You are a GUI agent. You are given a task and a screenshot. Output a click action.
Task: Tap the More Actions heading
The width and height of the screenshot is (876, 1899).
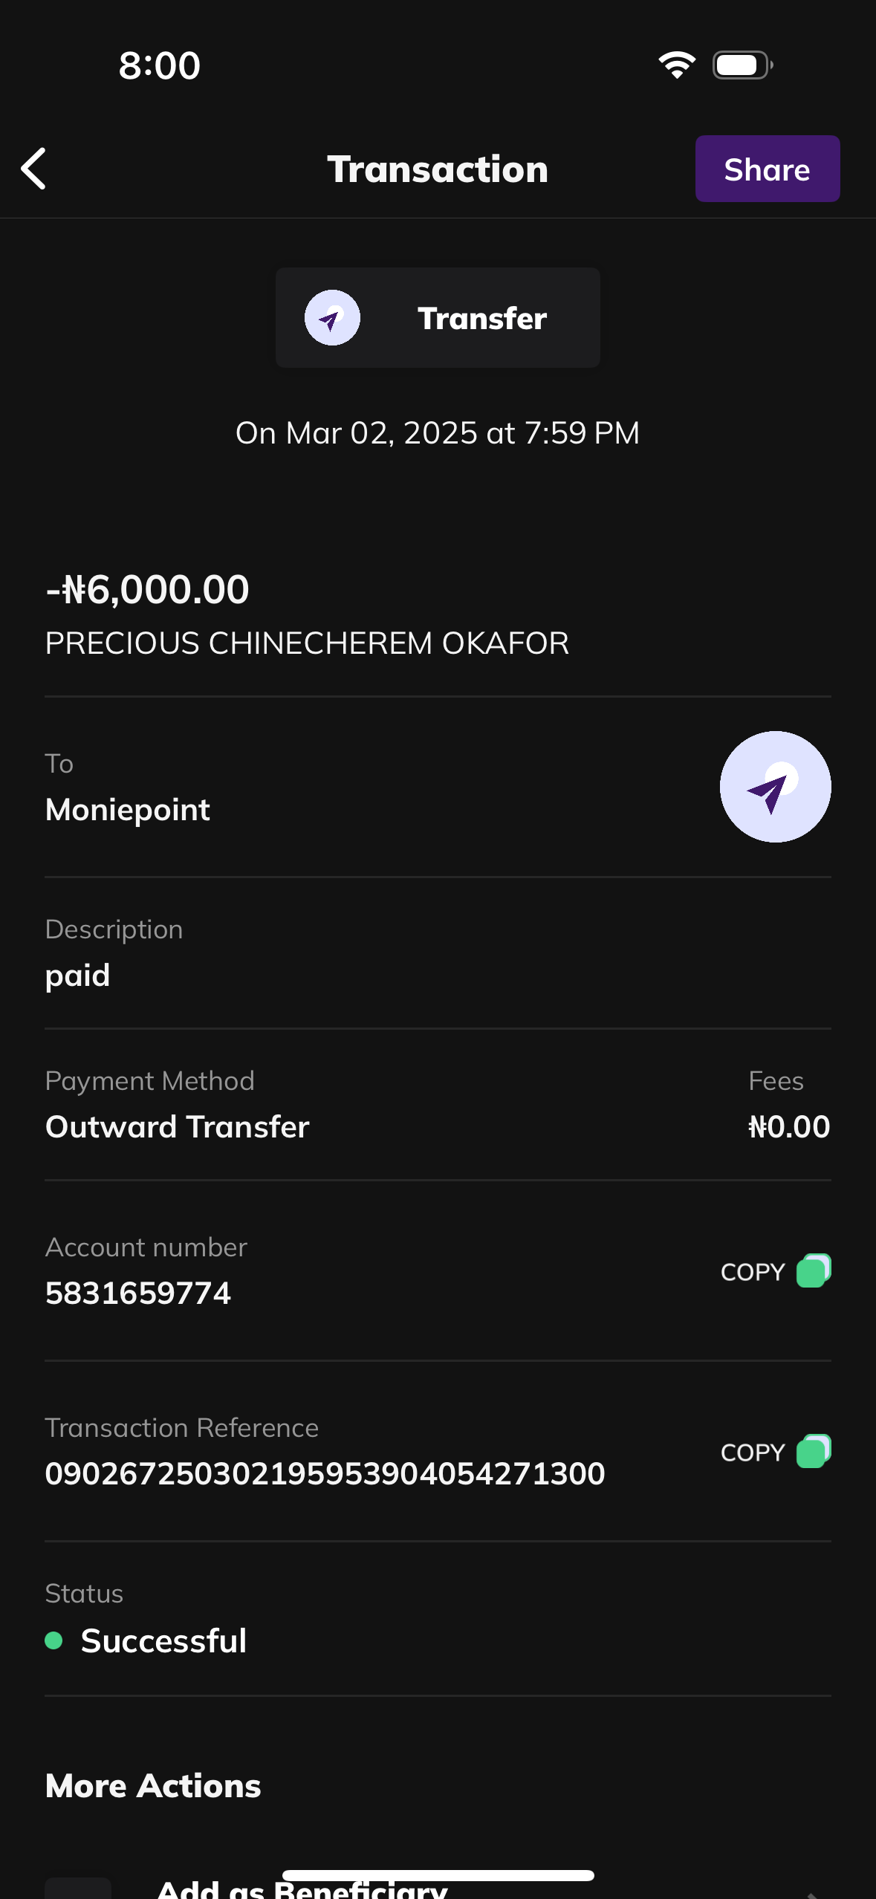[x=153, y=1786]
